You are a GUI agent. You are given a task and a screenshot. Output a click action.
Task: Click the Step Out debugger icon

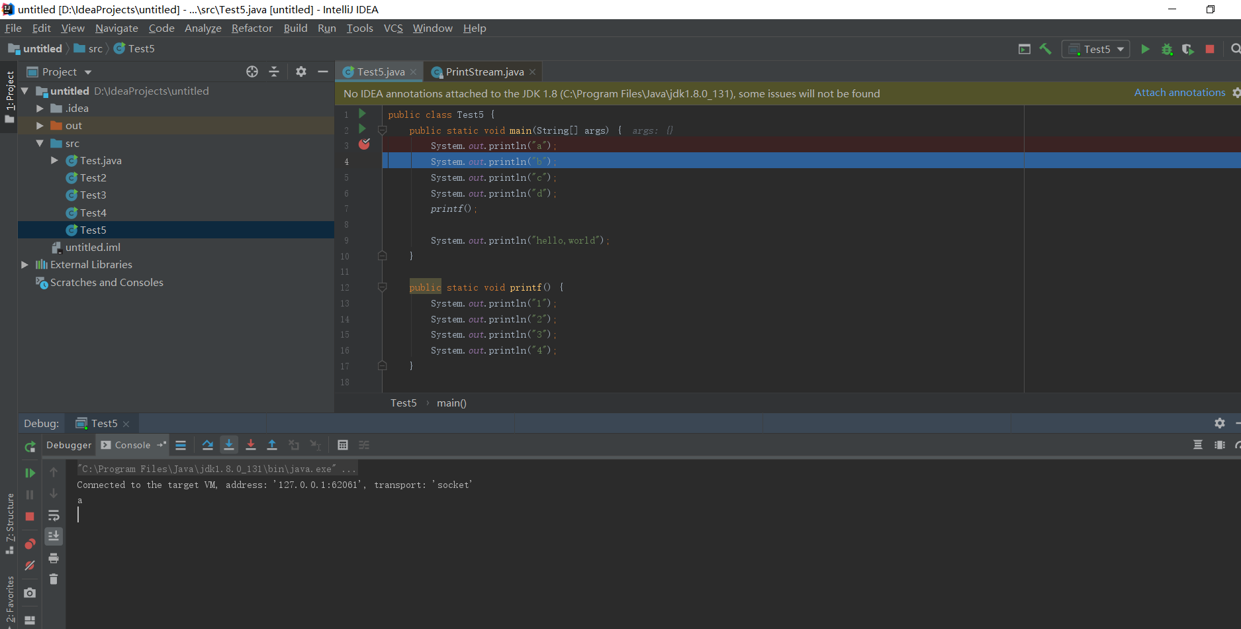[272, 445]
